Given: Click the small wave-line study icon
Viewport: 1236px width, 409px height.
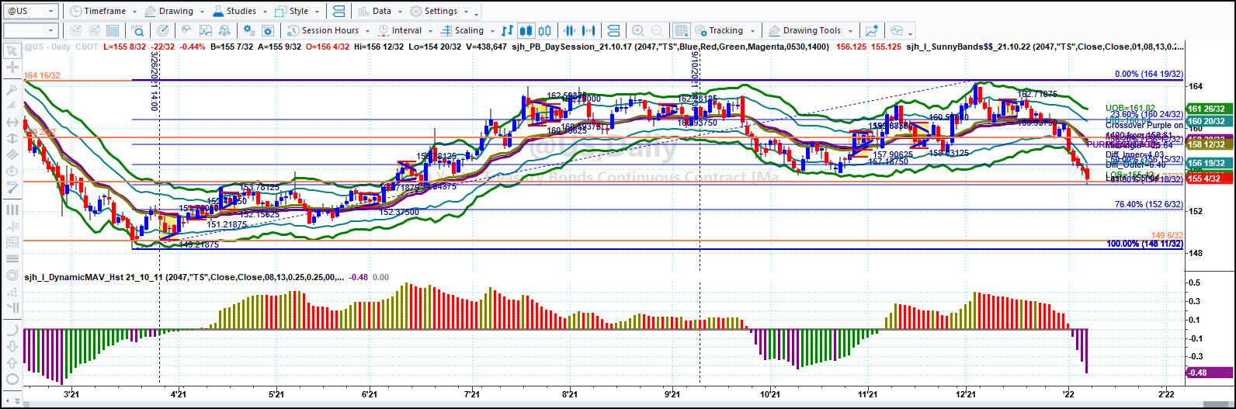Looking at the screenshot, I should pos(186,30).
